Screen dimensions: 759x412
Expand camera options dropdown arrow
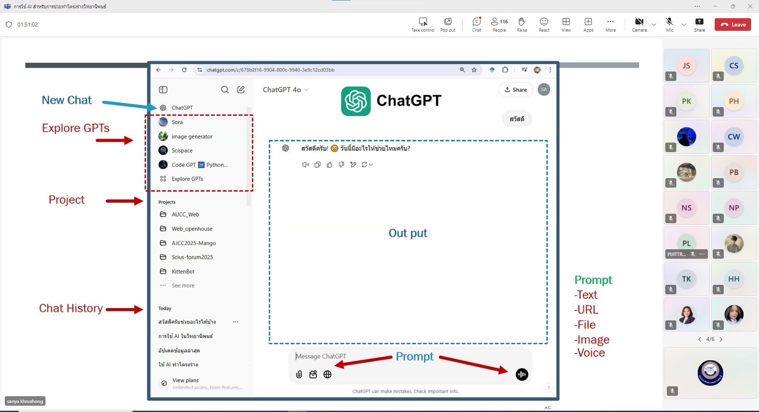(x=654, y=24)
